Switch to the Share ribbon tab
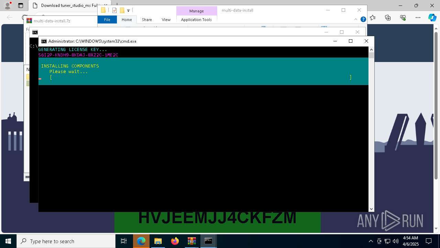Image resolution: width=440 pixels, height=248 pixels. 147,20
